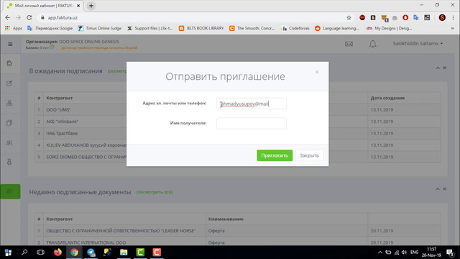
Task: Open Language learning bookmark
Action: pyautogui.click(x=337, y=28)
